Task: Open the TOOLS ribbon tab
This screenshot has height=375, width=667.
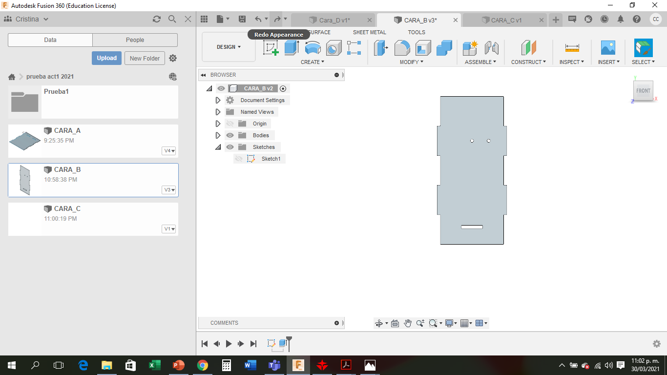Action: point(417,32)
